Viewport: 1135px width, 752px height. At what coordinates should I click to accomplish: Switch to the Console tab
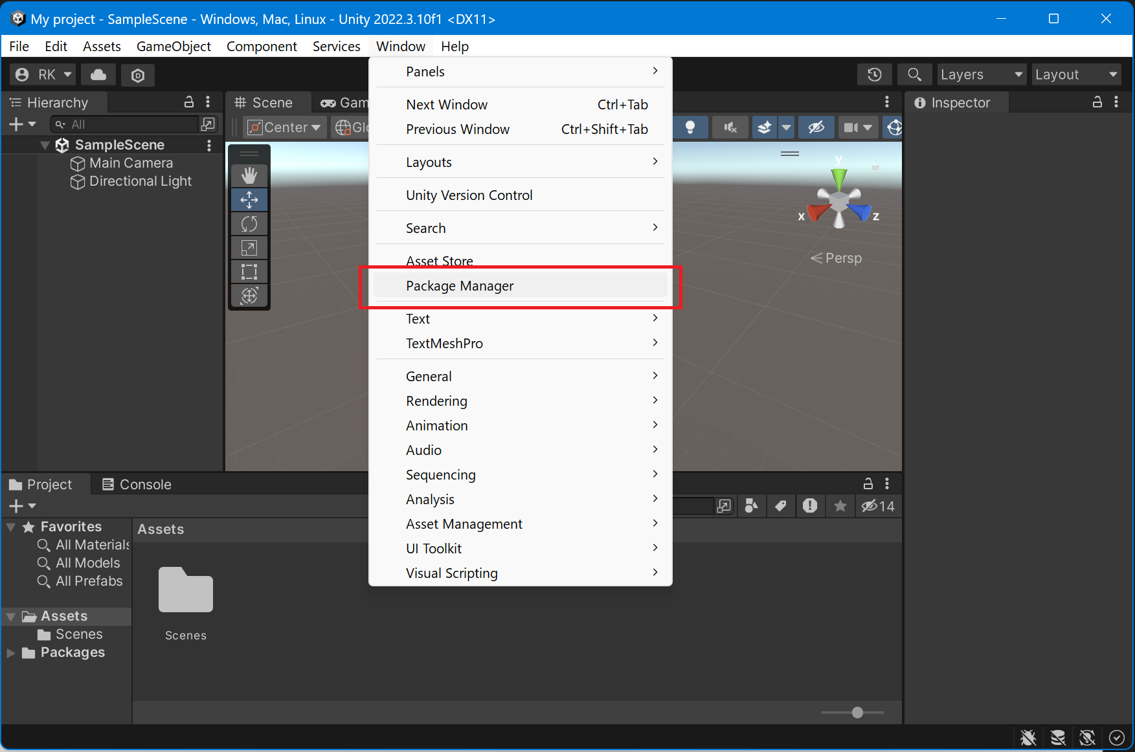144,484
